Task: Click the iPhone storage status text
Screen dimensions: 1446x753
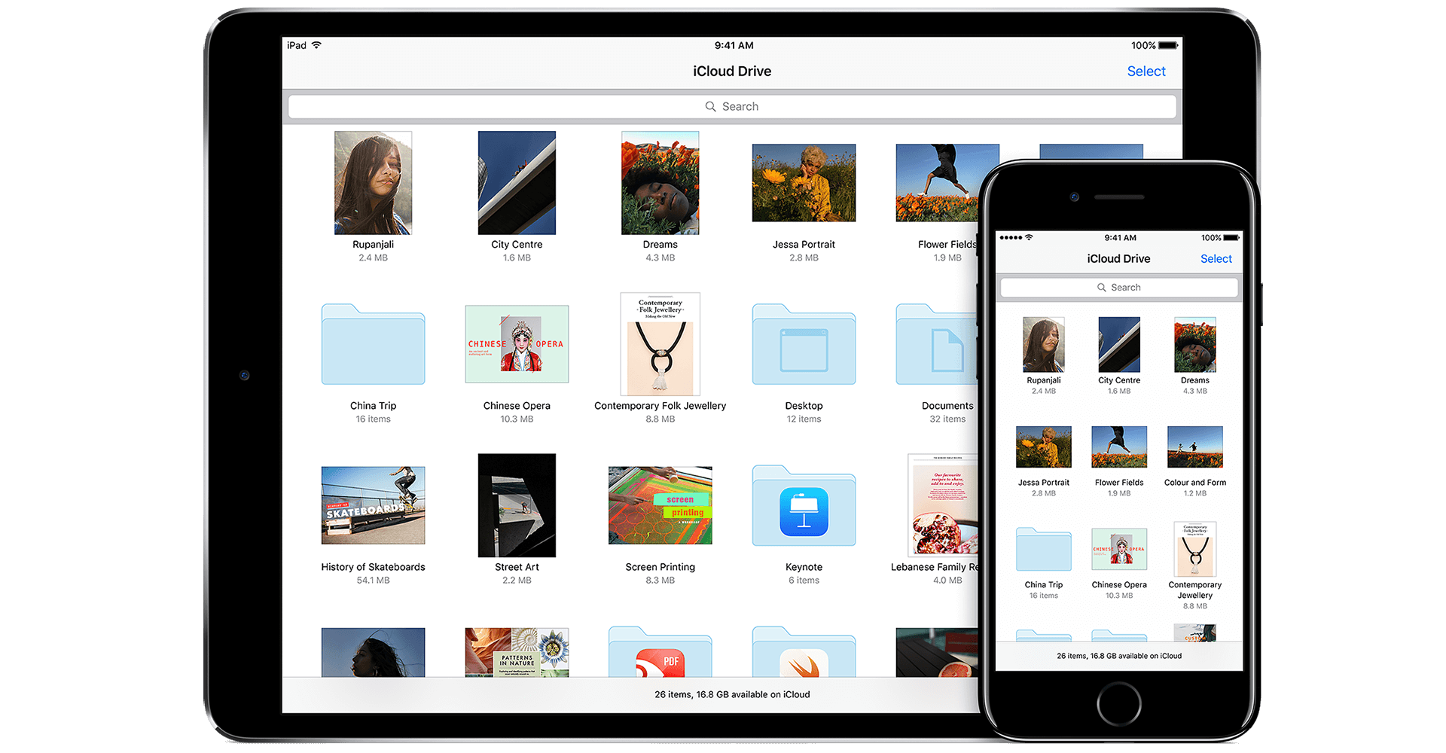Action: coord(1119,656)
